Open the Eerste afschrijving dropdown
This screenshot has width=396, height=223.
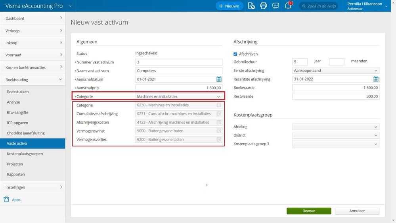[x=336, y=71]
